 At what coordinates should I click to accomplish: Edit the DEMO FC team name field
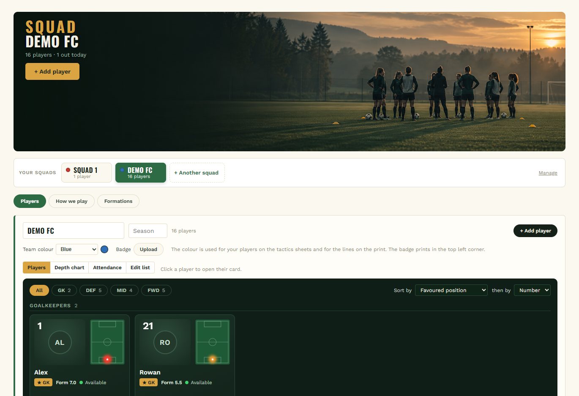74,231
